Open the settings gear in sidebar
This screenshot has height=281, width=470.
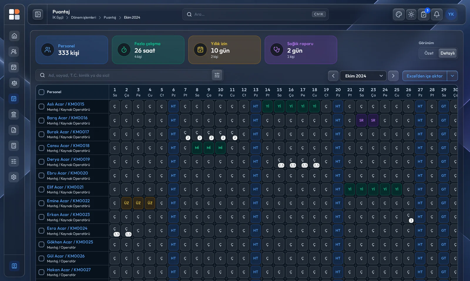14,177
